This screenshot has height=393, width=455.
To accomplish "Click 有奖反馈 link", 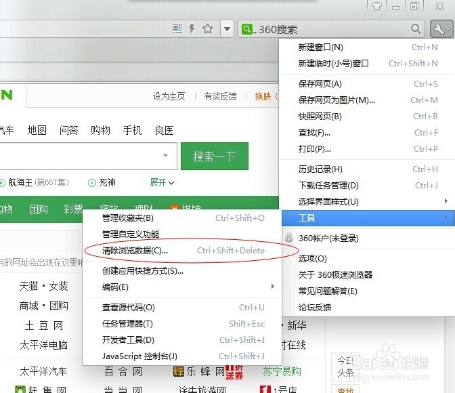I will pos(220,96).
